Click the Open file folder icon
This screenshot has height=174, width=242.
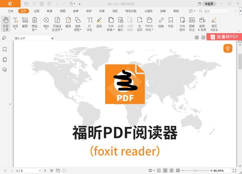(x=27, y=4)
